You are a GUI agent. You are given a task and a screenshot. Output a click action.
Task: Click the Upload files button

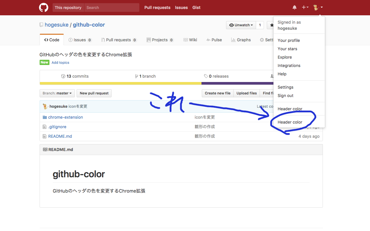[x=247, y=93]
